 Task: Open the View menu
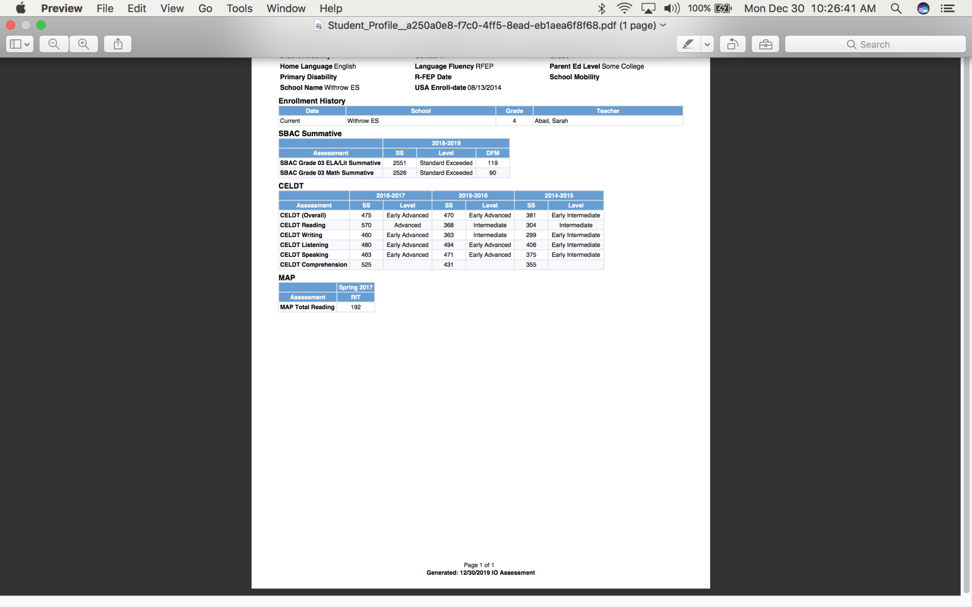[172, 8]
